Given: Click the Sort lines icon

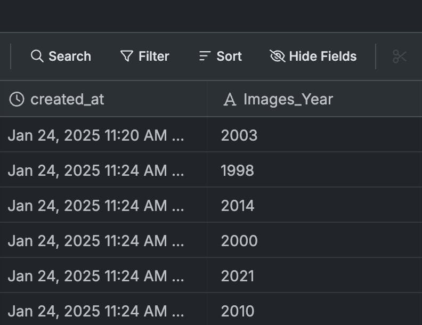Looking at the screenshot, I should click(x=205, y=56).
